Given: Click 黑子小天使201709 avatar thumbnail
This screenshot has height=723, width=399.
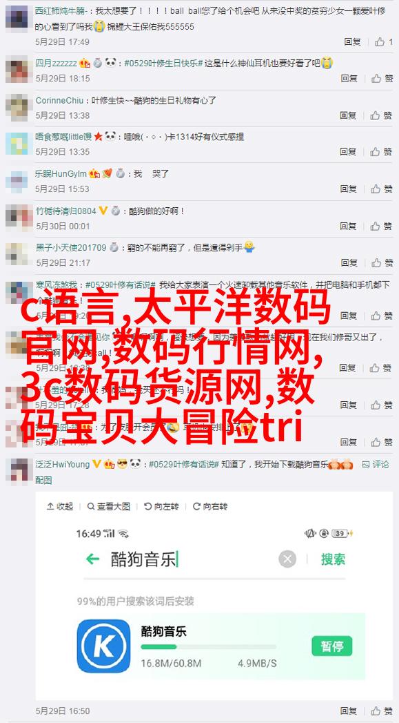Looking at the screenshot, I should [17, 254].
